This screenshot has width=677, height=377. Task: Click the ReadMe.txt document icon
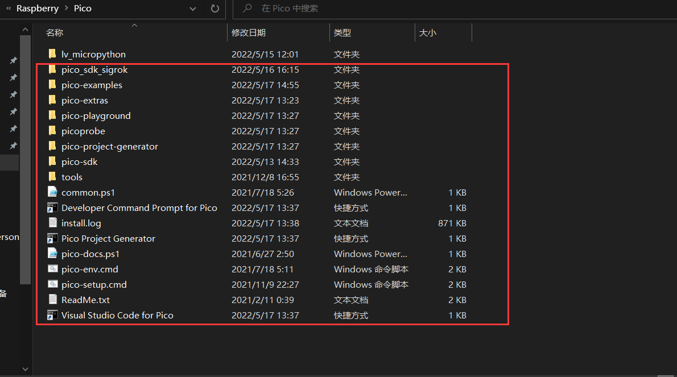click(x=53, y=300)
